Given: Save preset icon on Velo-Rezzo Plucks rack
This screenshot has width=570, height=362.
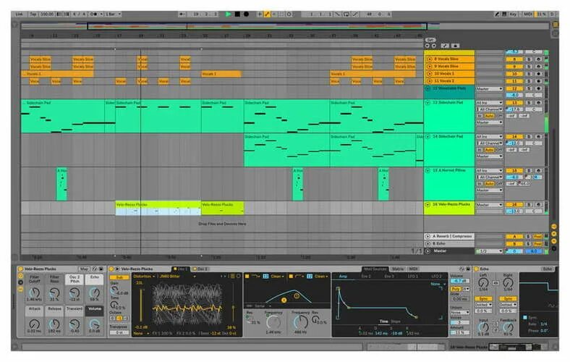Looking at the screenshot, I should (101, 269).
